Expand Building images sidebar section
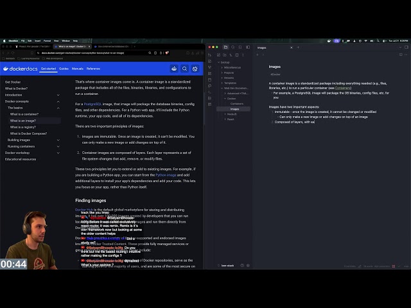This screenshot has height=308, width=411. tap(58, 140)
